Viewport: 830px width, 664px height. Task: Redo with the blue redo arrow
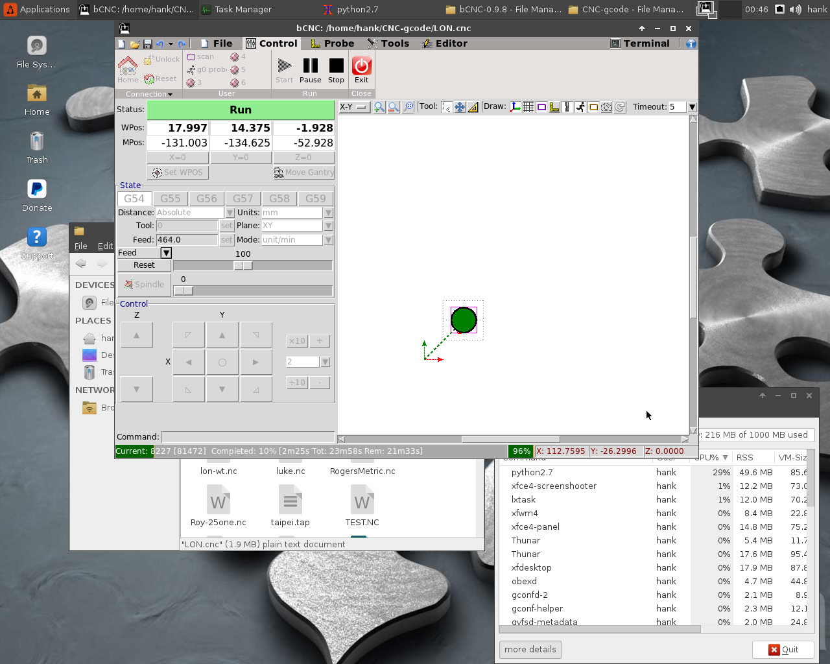[182, 44]
